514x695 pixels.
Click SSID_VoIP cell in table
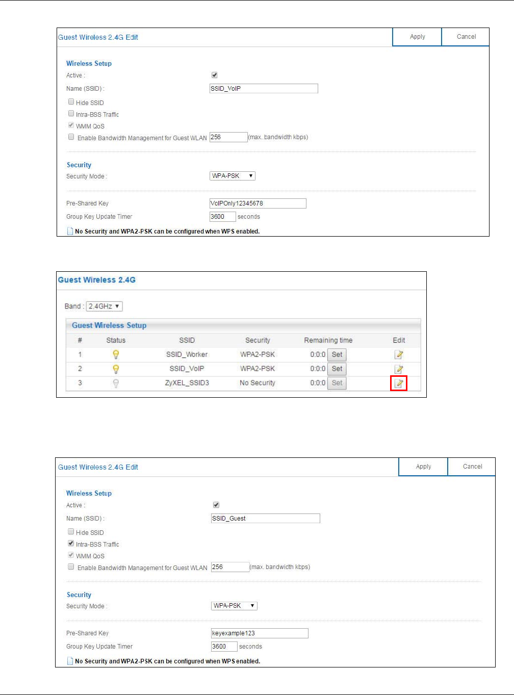(x=187, y=369)
